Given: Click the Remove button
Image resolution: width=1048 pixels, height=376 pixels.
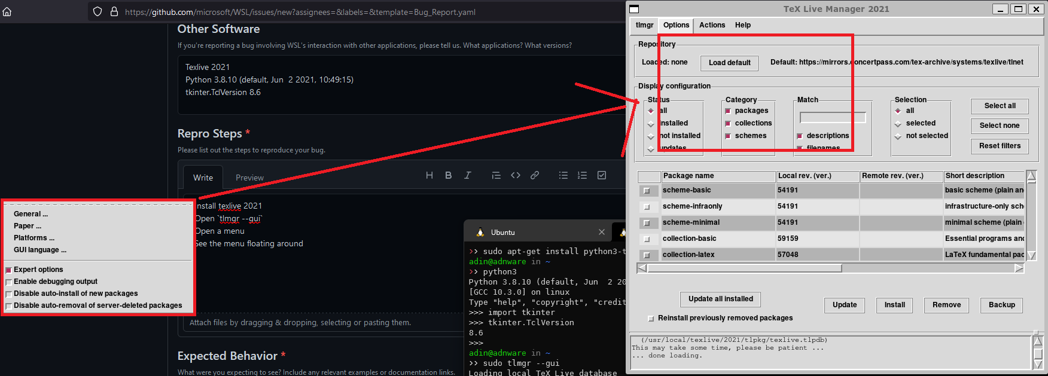Looking at the screenshot, I should click(947, 305).
